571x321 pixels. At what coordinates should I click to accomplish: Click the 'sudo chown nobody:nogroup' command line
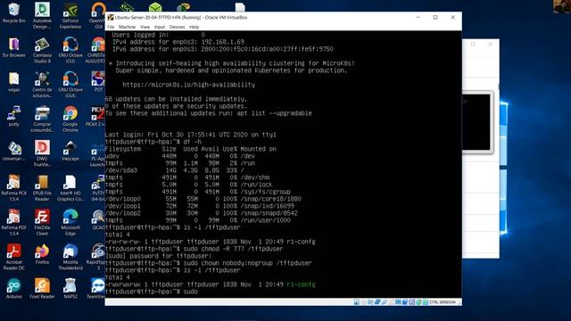point(208,263)
